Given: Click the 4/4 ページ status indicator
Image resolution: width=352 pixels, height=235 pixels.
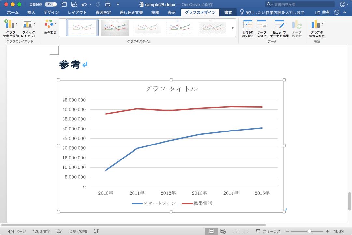Looking at the screenshot, I should 17,231.
